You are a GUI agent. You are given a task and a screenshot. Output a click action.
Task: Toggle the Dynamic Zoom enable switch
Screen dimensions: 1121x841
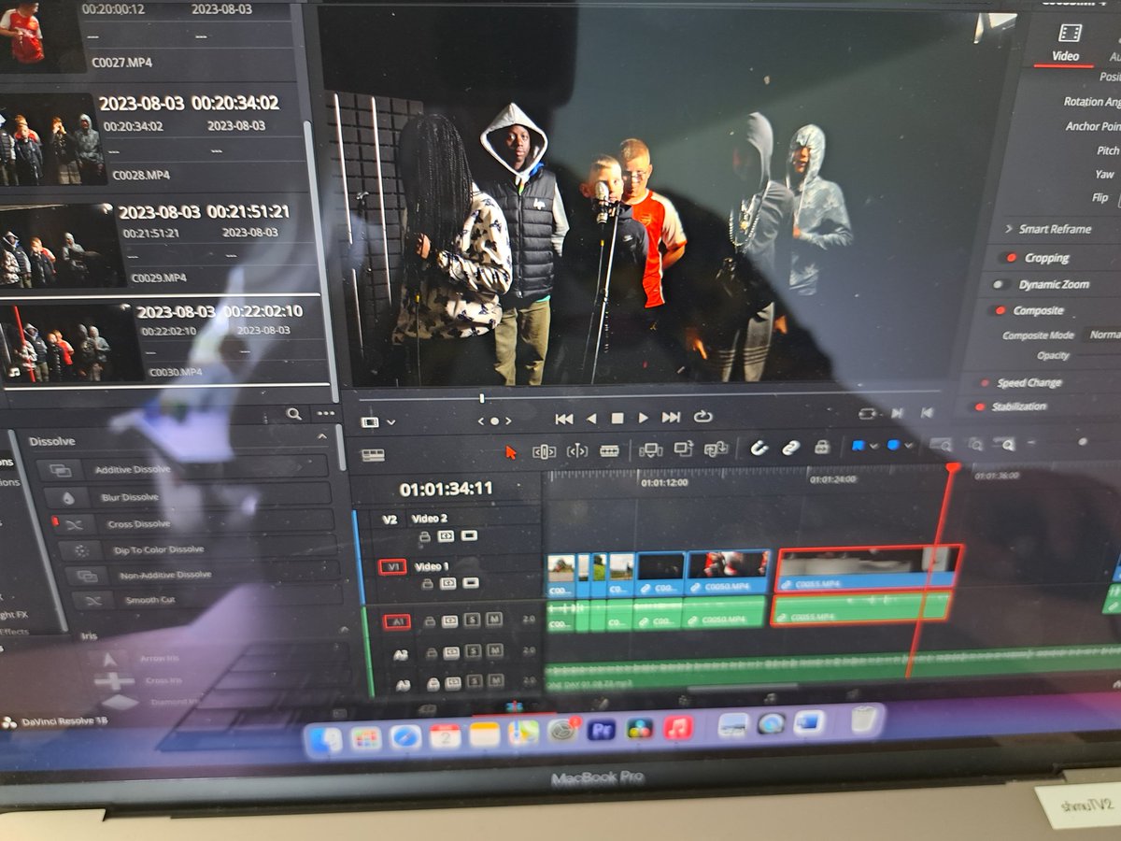1001,284
